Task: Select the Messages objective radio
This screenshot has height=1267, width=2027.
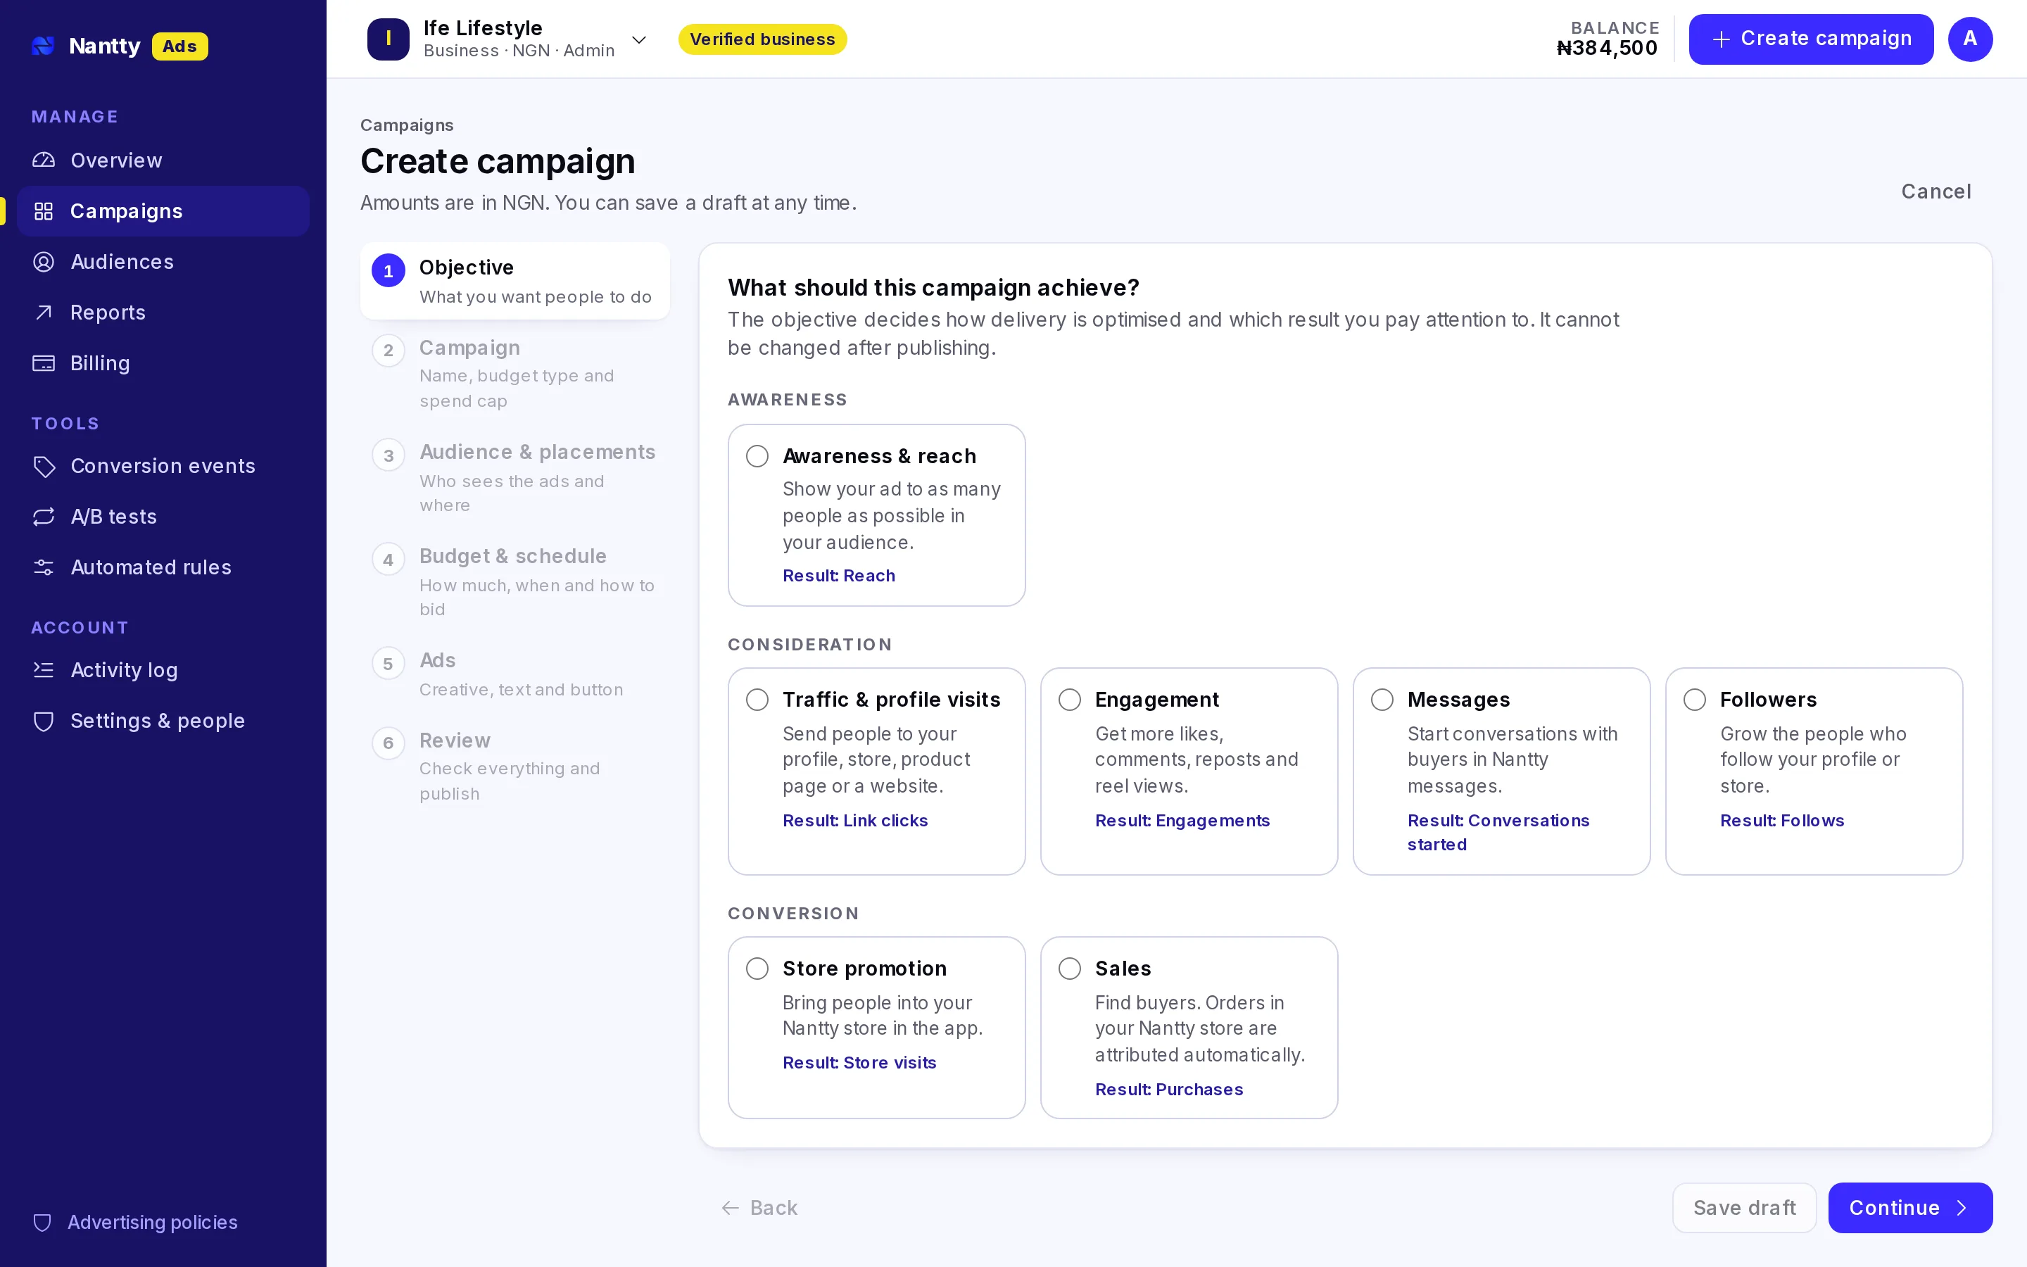Action: click(x=1382, y=700)
